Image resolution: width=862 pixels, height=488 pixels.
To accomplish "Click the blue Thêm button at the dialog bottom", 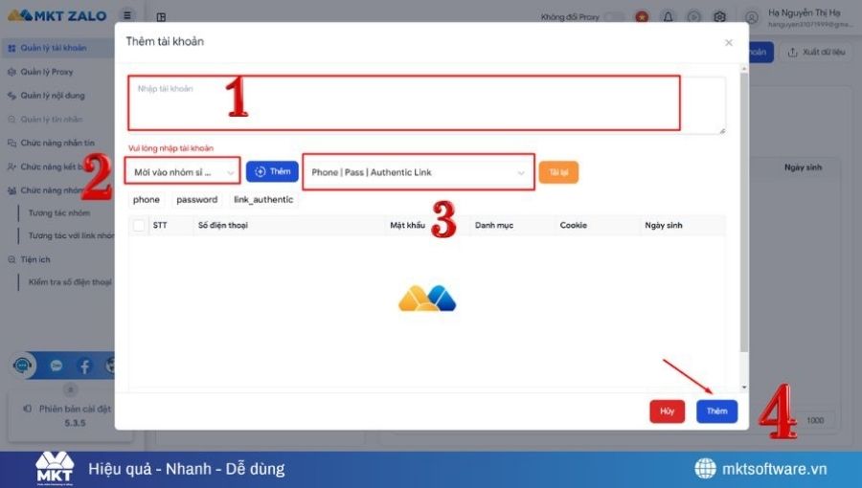I will [716, 411].
